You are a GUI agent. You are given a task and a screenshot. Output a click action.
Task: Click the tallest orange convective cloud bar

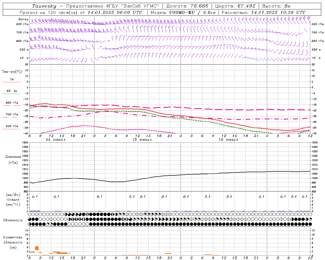37,248
